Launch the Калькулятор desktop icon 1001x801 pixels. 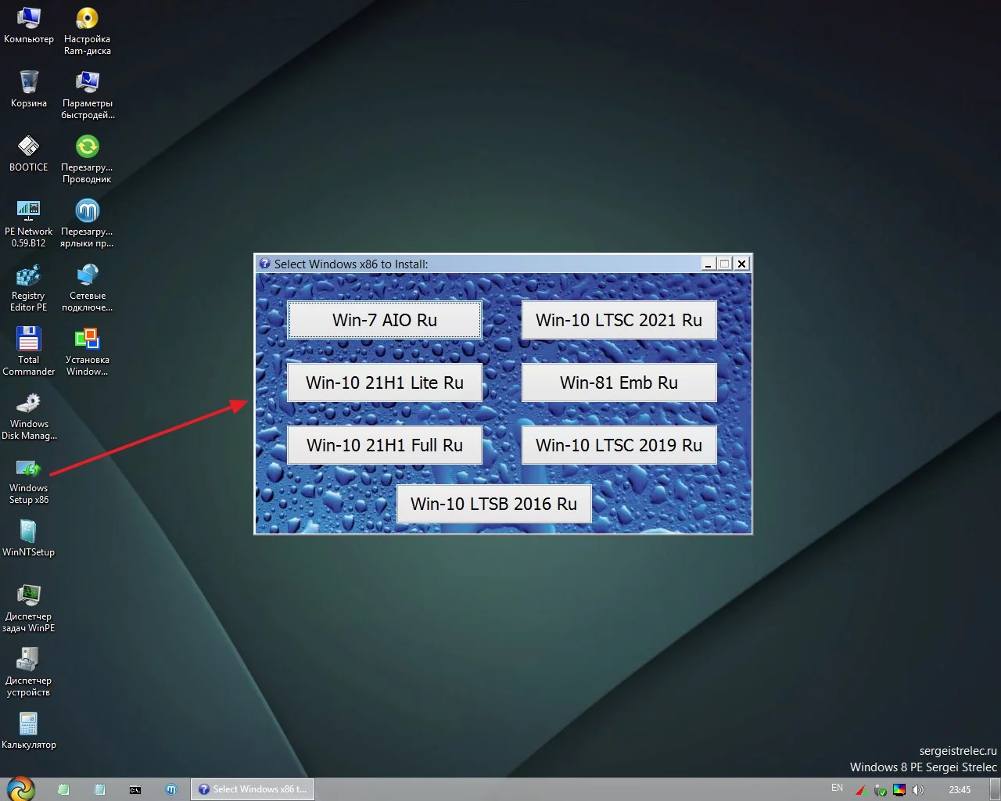tap(29, 731)
